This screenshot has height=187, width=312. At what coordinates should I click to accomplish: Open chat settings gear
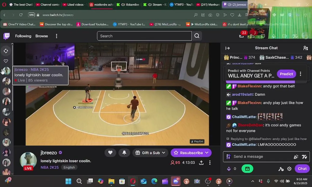[x=289, y=169]
